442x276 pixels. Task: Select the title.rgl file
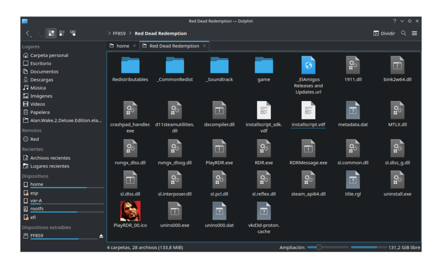[x=353, y=184]
